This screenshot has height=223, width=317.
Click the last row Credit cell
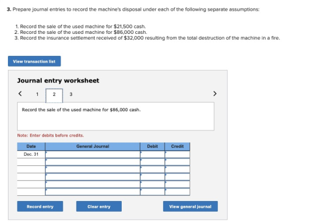pyautogui.click(x=177, y=192)
